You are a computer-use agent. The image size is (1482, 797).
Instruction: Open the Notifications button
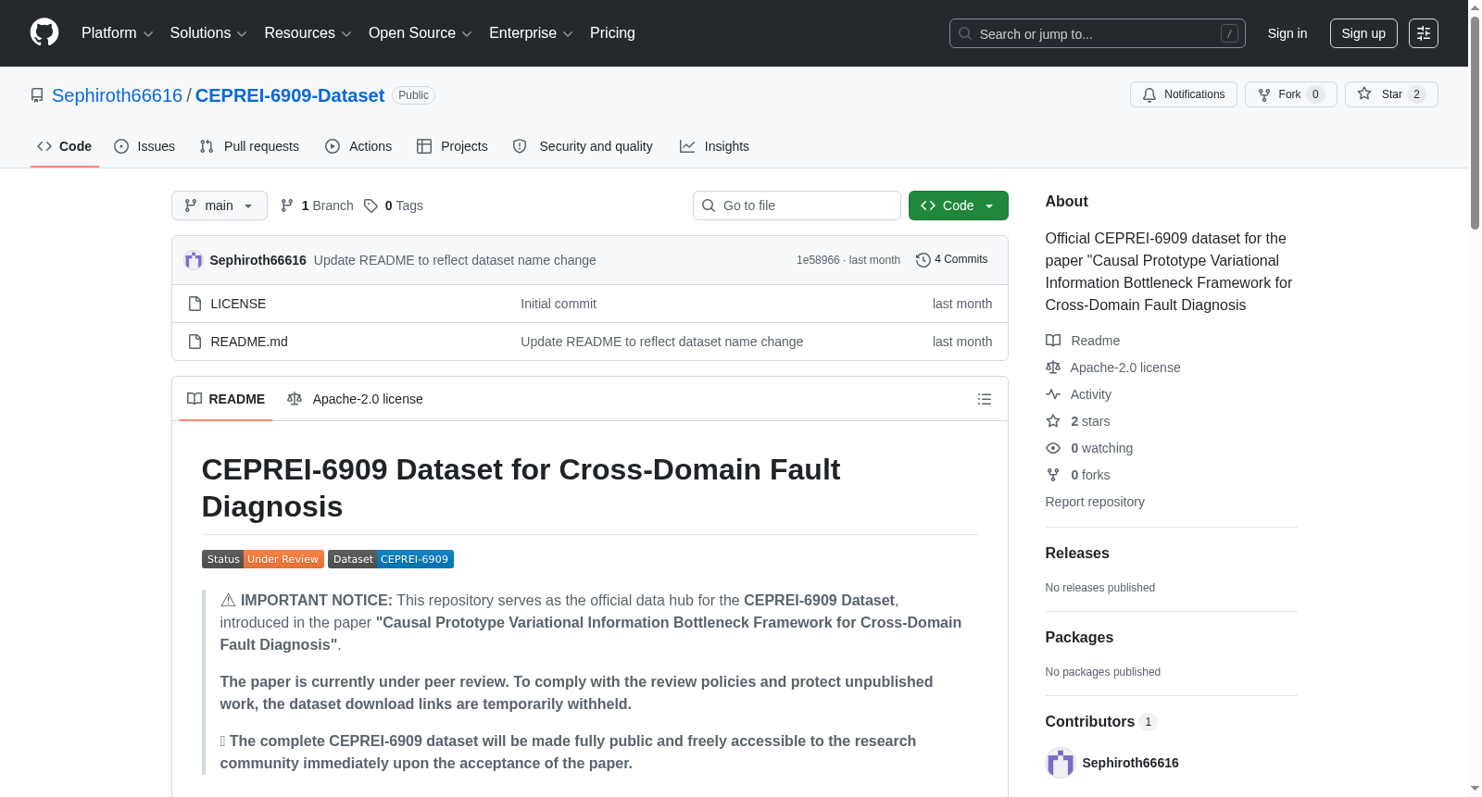(x=1184, y=94)
